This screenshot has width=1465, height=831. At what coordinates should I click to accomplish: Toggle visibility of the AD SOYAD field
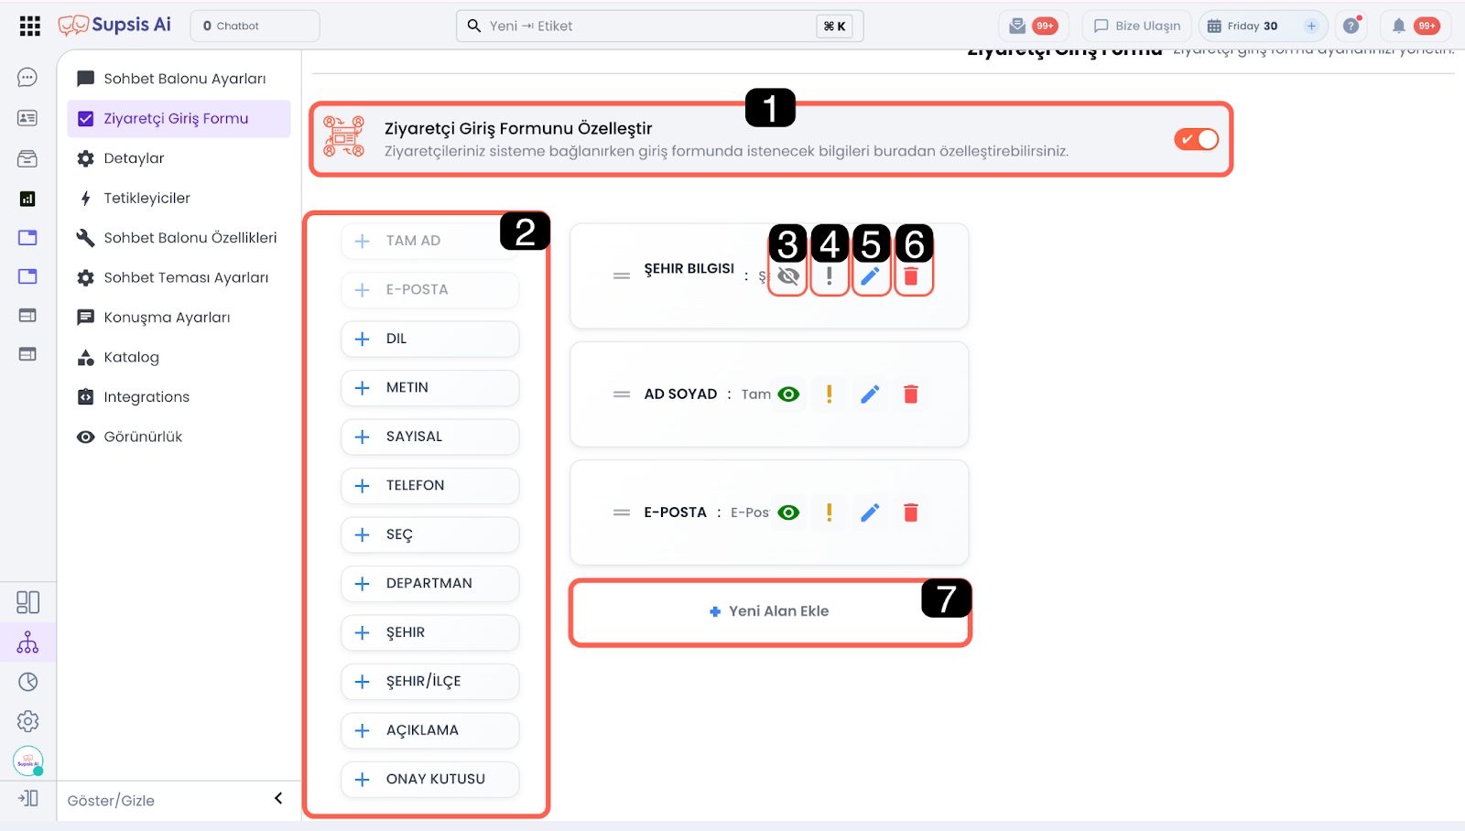pyautogui.click(x=788, y=394)
